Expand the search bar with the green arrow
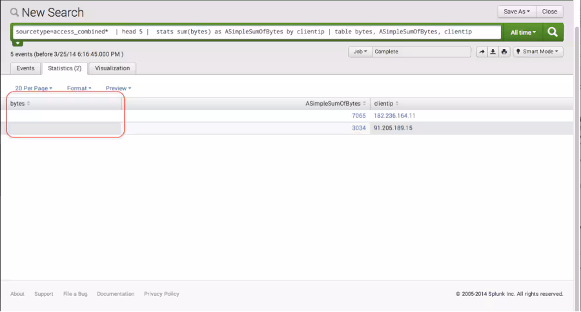 click(18, 43)
